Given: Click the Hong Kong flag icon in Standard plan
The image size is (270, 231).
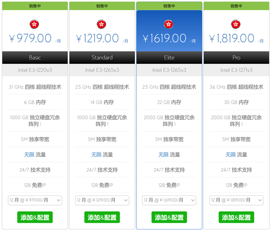Looking at the screenshot, I should [101, 24].
